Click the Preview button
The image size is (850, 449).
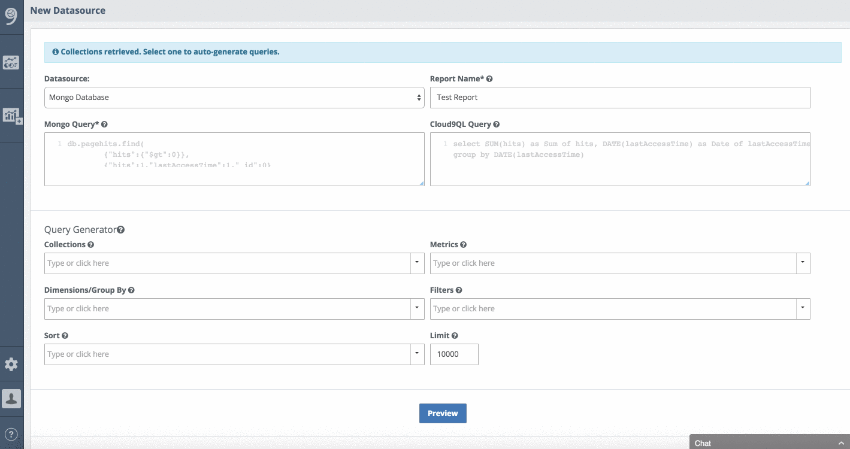[443, 414]
